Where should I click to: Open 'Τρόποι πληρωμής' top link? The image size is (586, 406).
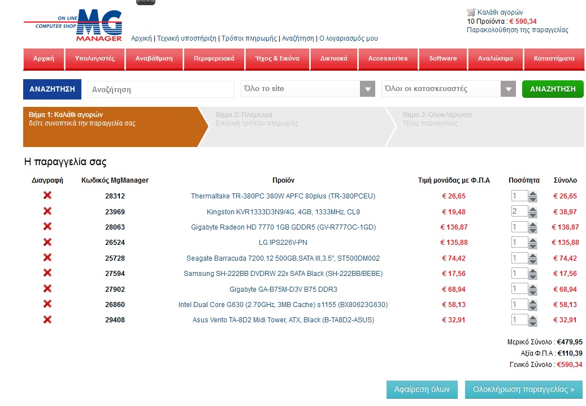(x=249, y=38)
